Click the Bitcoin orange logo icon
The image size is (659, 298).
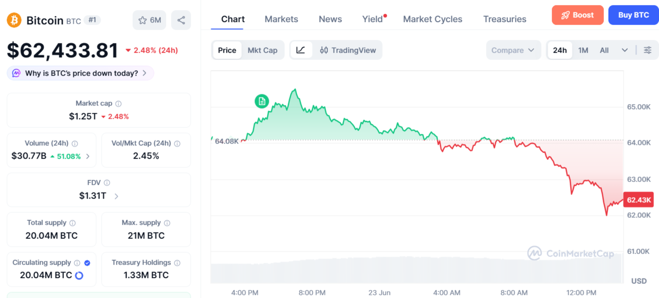coord(14,20)
